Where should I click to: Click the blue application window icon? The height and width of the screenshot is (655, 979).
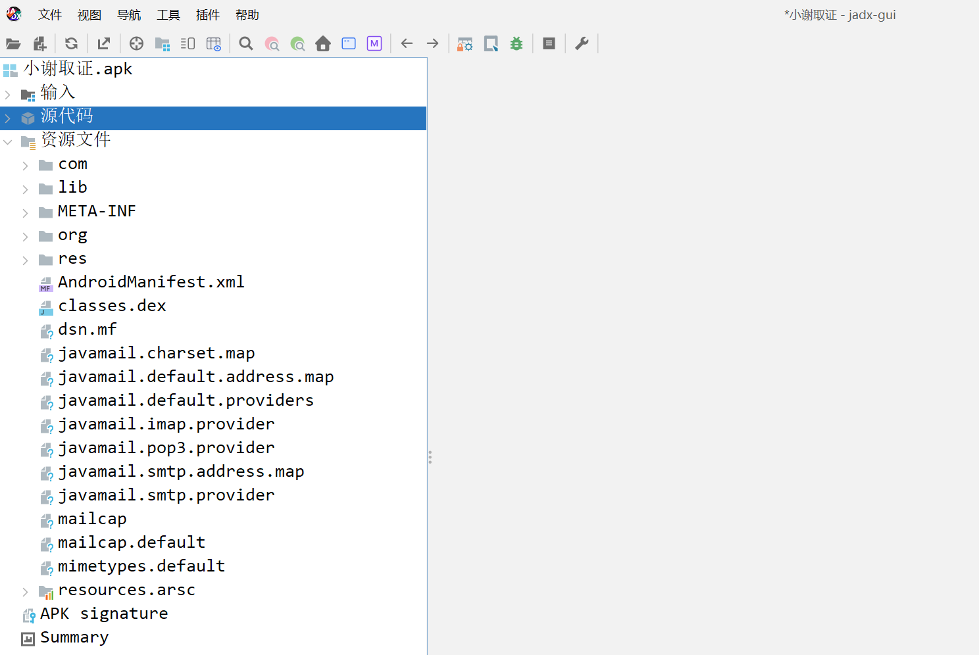pyautogui.click(x=349, y=44)
